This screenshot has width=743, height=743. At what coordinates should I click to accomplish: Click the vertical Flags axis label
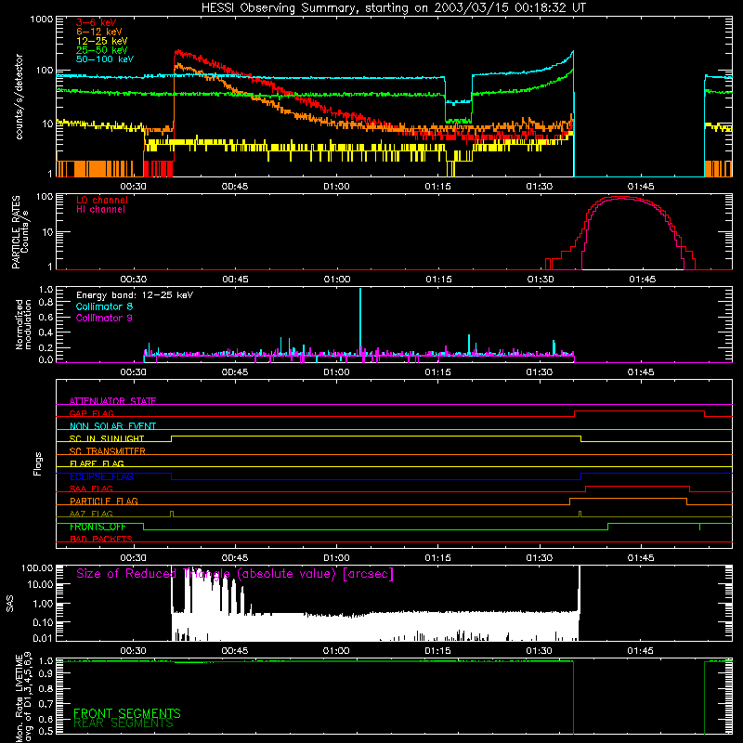[x=38, y=463]
